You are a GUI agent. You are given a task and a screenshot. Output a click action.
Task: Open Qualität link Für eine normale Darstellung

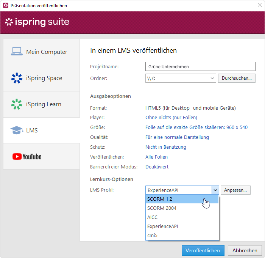tap(177, 137)
